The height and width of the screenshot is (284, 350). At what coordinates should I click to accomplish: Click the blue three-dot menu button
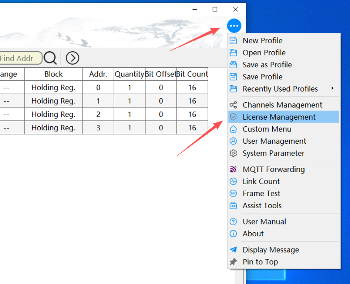(x=234, y=26)
